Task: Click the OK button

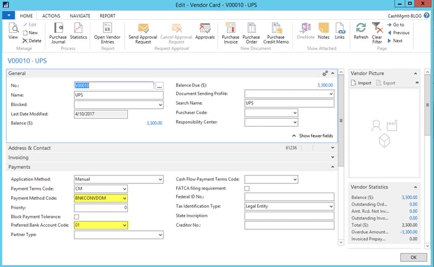Action: [x=414, y=257]
